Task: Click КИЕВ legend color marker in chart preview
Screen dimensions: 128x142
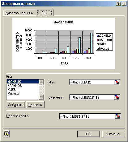Action: click(98, 44)
